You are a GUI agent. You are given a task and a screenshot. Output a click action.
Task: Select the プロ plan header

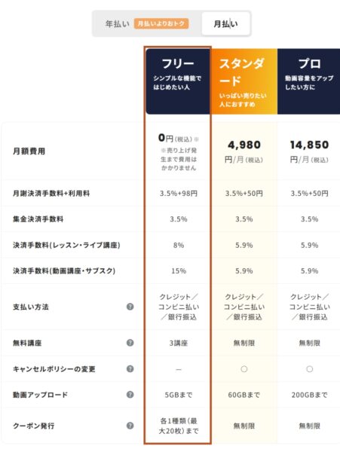click(x=309, y=81)
